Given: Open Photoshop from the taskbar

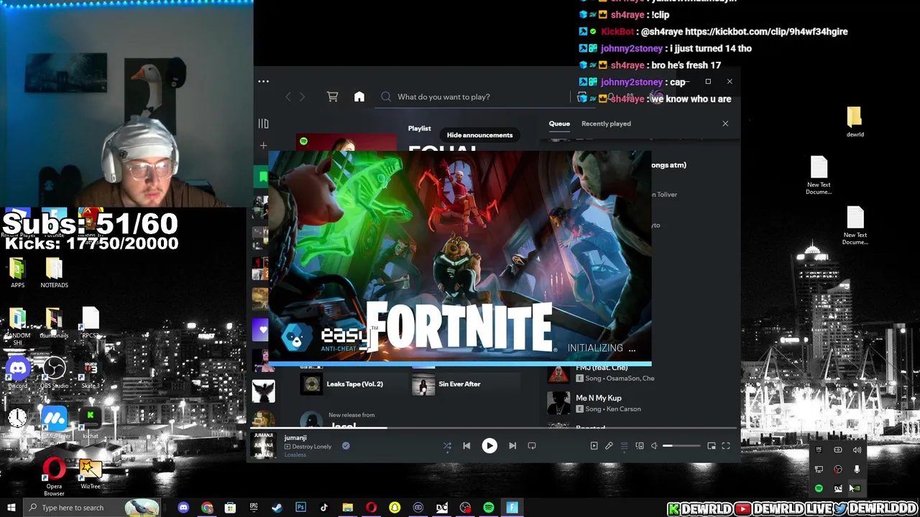Looking at the screenshot, I should (x=300, y=508).
